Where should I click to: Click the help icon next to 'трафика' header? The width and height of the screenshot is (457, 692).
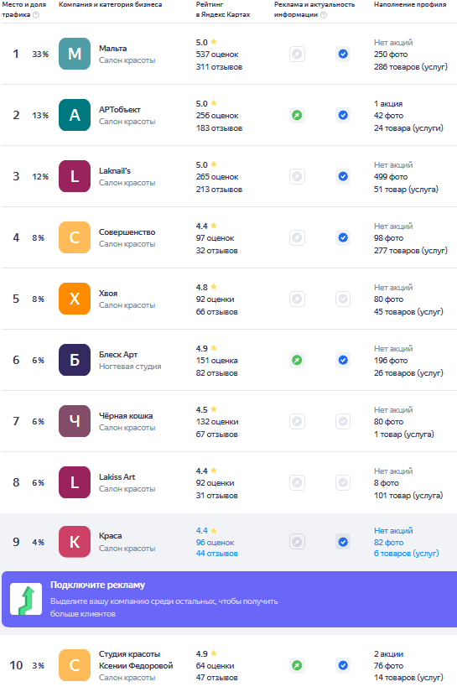(x=36, y=14)
